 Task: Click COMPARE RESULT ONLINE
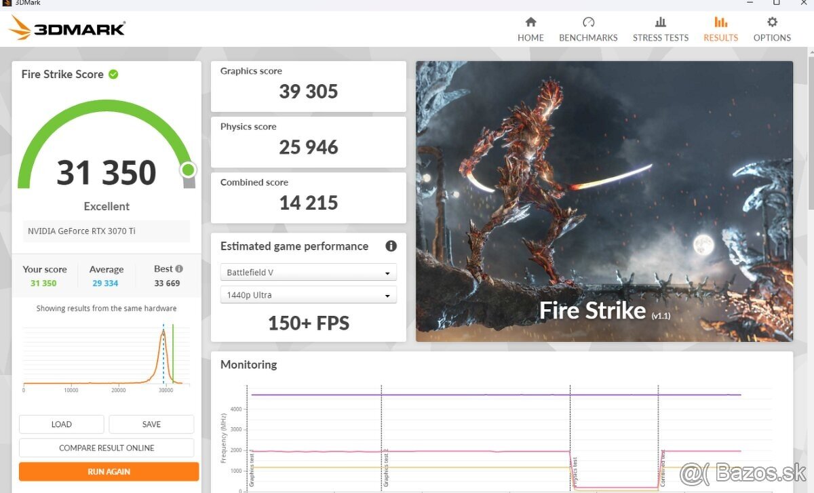(106, 448)
